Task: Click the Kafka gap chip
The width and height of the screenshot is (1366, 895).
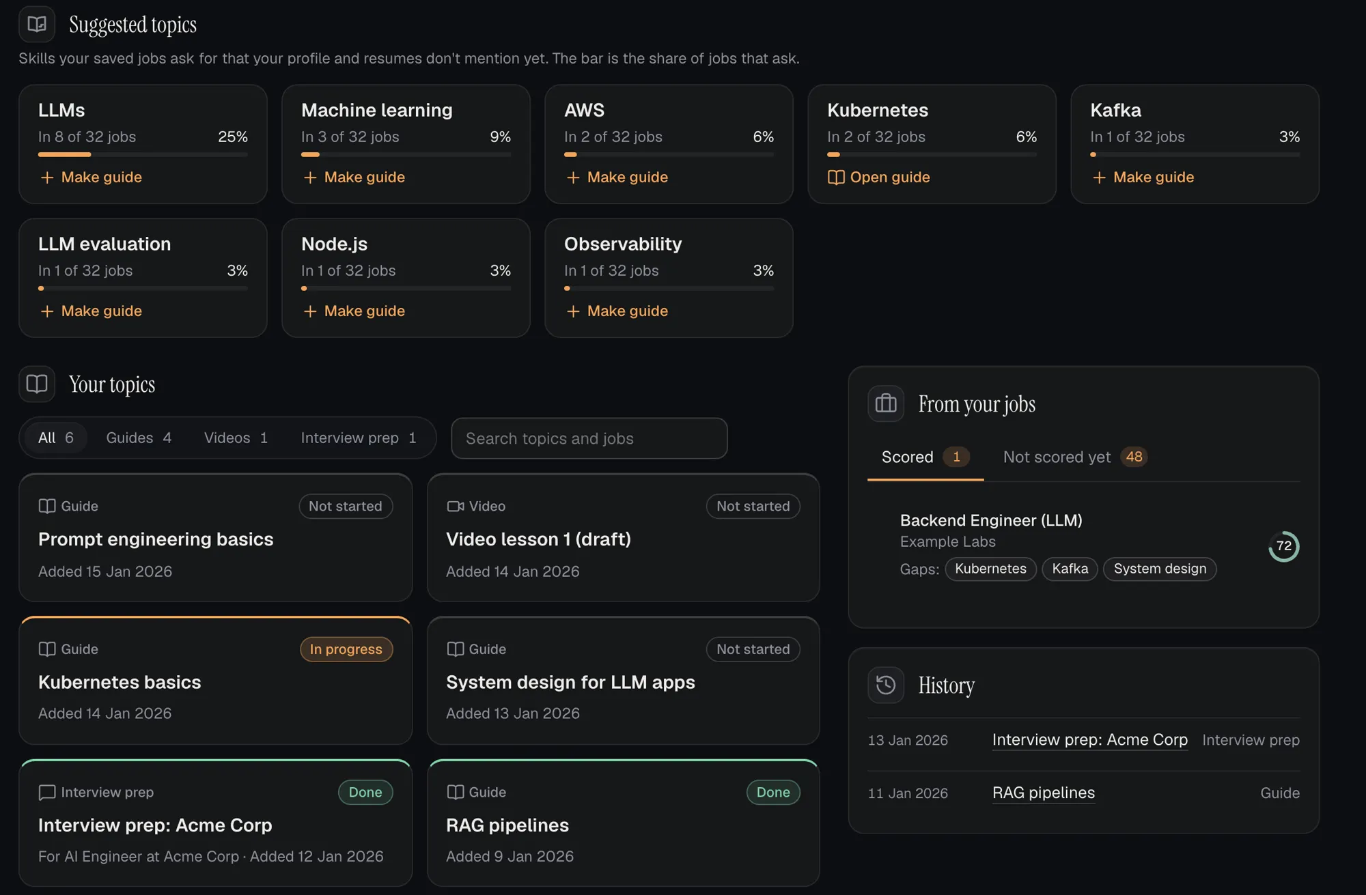Action: point(1070,569)
